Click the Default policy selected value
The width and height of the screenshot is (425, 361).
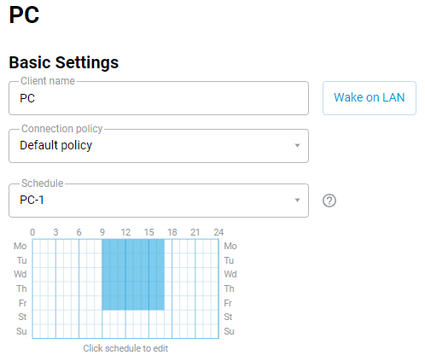coord(56,145)
